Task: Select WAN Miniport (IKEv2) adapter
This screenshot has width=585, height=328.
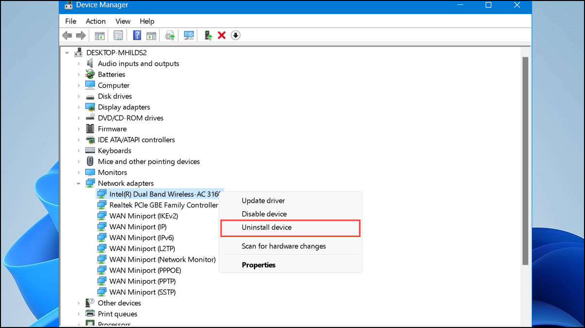Action: pos(144,216)
